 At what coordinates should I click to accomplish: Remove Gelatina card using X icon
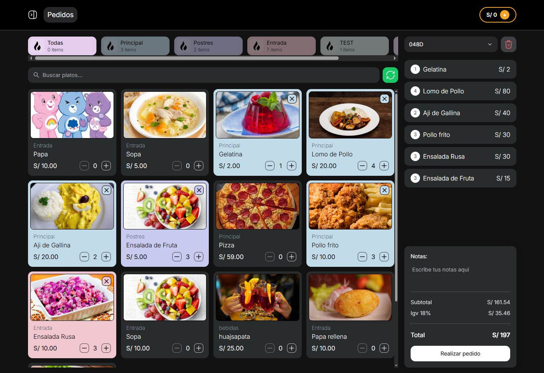click(x=292, y=99)
